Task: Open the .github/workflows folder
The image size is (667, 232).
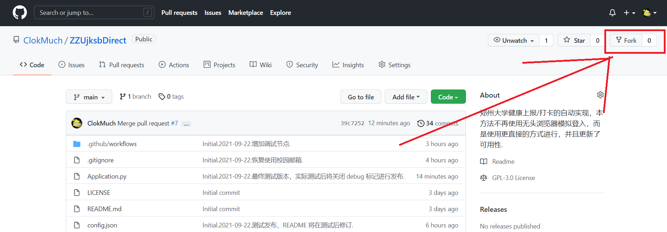Action: coord(112,144)
